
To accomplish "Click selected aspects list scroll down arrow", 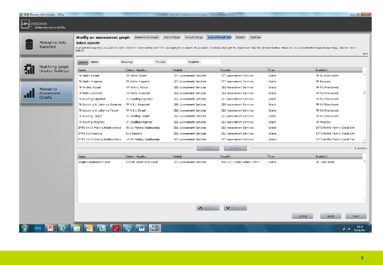I will click(365, 200).
